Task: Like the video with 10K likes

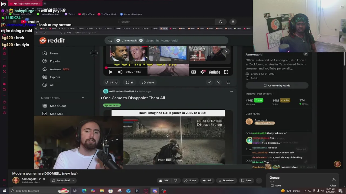Action: point(164,181)
